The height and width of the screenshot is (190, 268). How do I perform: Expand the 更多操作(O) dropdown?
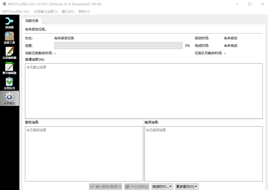pyautogui.click(x=187, y=186)
